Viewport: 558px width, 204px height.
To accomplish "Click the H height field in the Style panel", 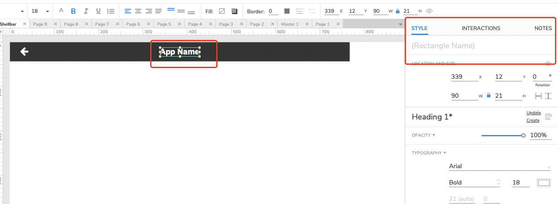I will [508, 96].
